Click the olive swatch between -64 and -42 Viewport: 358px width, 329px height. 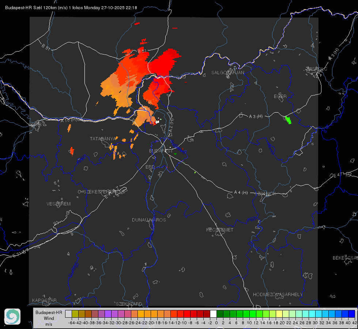tap(75, 314)
